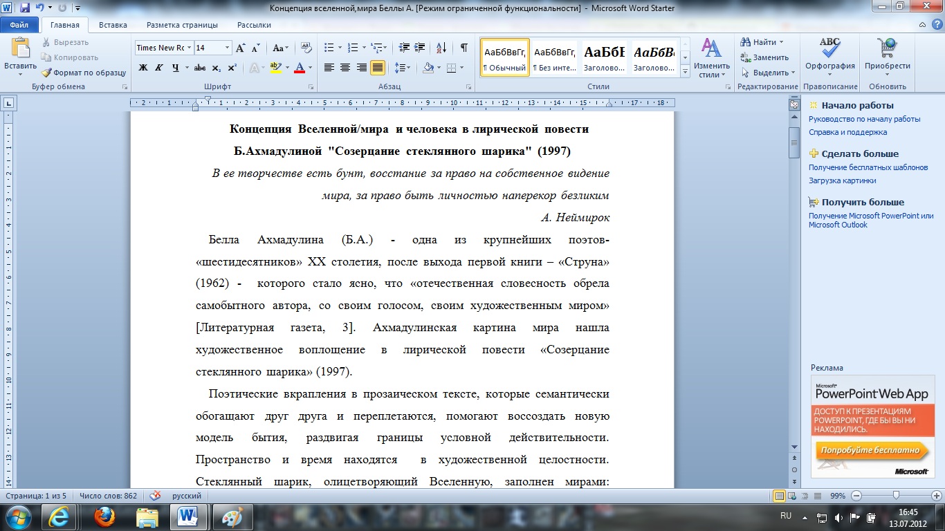Viewport: 945px width, 531px height.
Task: Click the Purchase (Приобрести) shopping cart icon
Action: tap(887, 48)
